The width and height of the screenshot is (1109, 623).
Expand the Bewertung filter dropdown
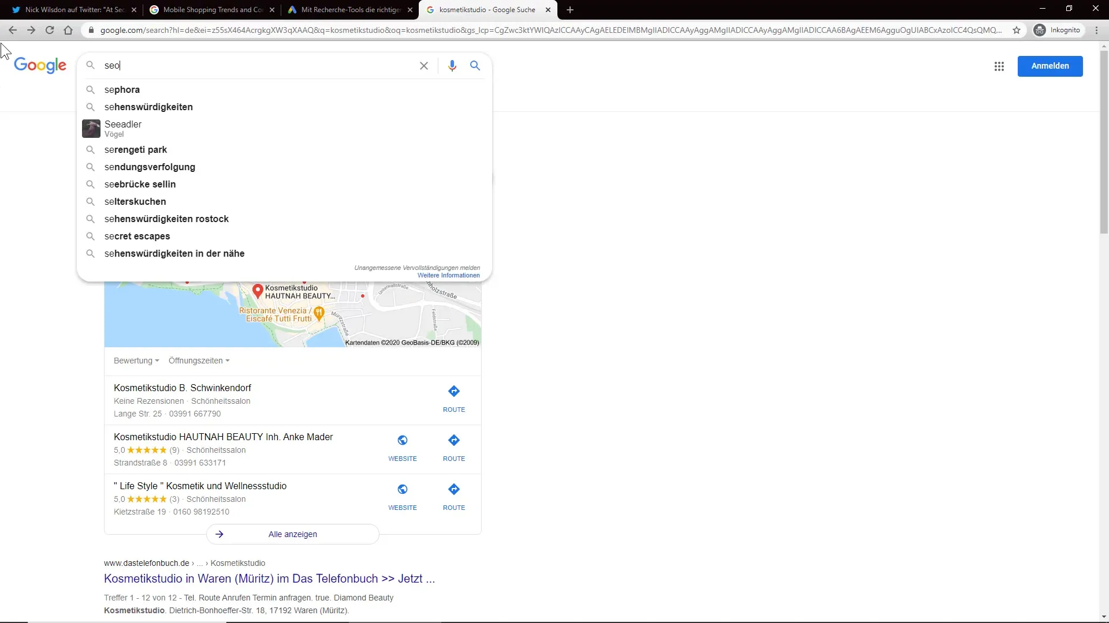(x=136, y=361)
